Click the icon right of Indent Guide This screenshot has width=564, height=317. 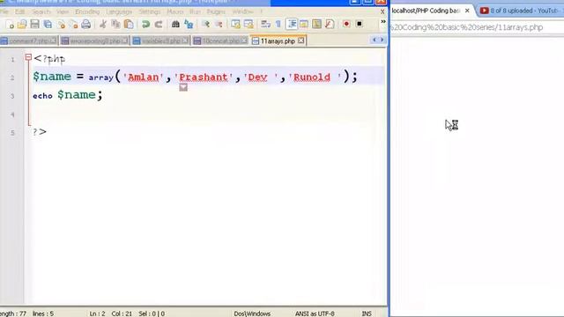click(x=304, y=25)
